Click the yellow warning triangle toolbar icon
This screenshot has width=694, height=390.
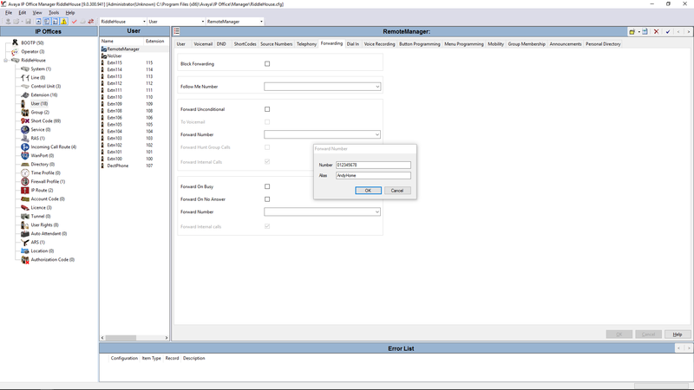tap(64, 21)
